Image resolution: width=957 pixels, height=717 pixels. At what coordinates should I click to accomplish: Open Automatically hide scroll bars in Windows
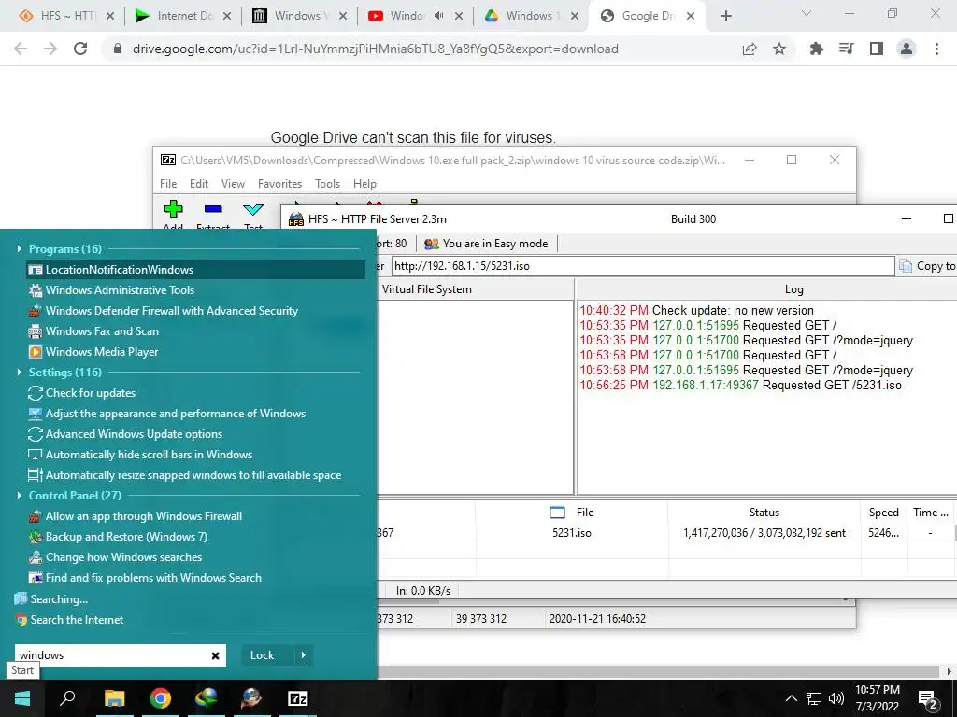click(x=140, y=455)
